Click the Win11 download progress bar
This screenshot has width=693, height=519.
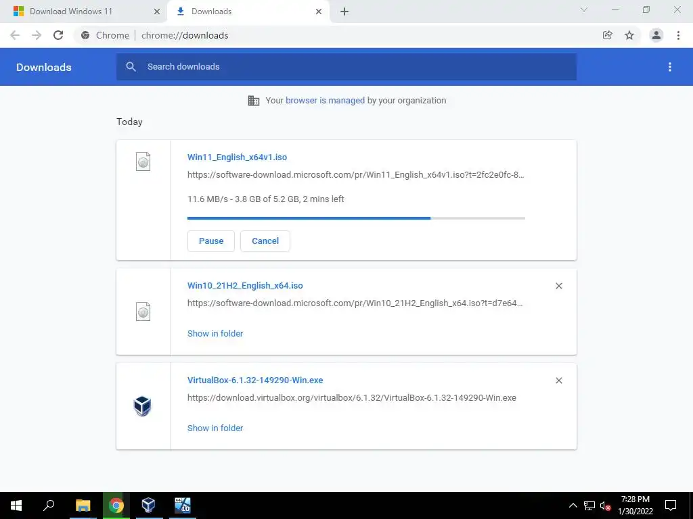click(x=356, y=218)
